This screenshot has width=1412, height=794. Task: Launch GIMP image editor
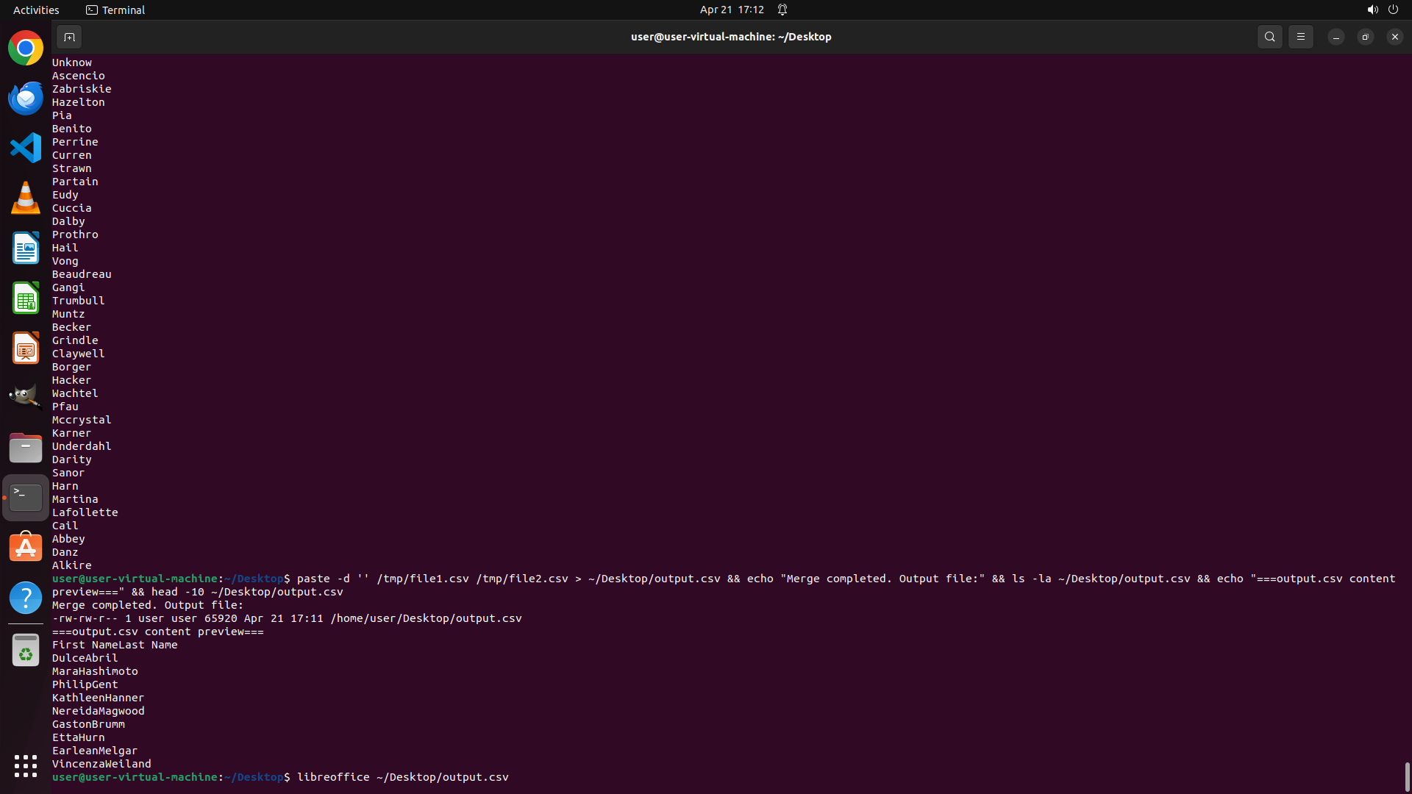tap(26, 397)
